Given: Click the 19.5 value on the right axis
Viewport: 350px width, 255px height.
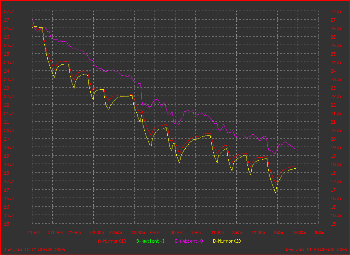Looking at the screenshot, I should coord(336,147).
